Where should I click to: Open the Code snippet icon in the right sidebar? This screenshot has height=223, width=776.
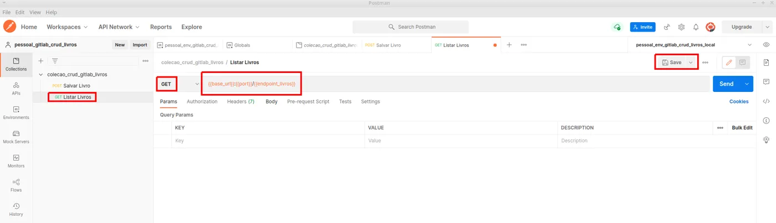(766, 101)
